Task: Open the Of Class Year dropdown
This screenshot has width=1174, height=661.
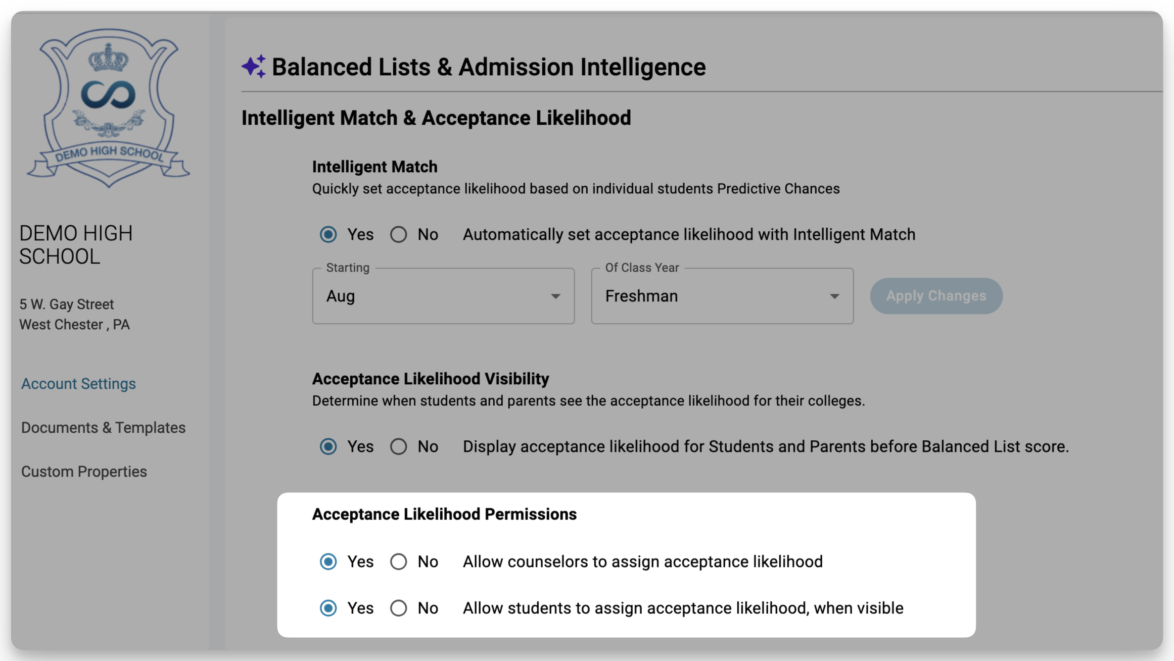Action: click(x=722, y=296)
